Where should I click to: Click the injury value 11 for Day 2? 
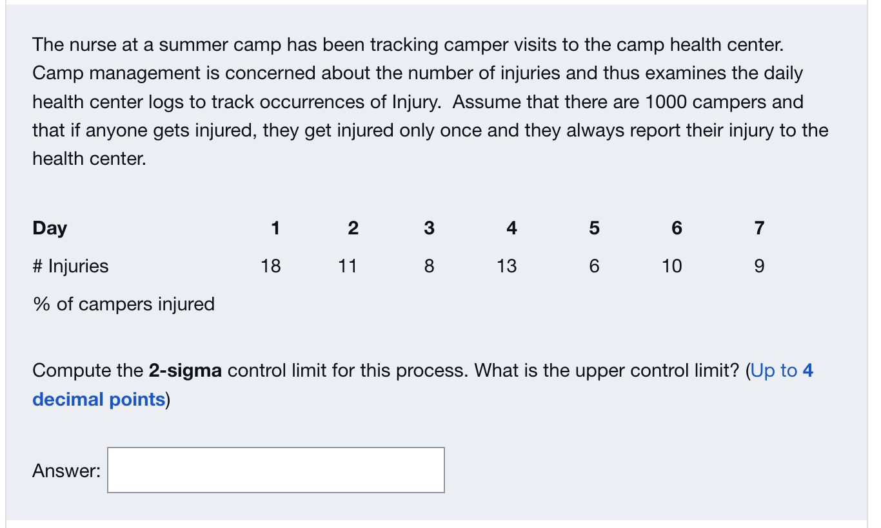tap(348, 266)
